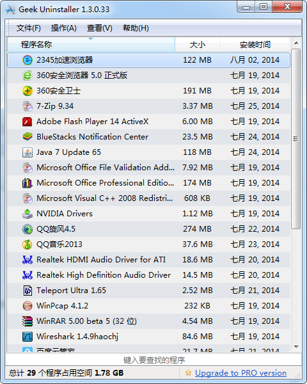Screen dimensions: 307x384
Task: Open the Upgrade to PRO version link
Action: [240, 373]
